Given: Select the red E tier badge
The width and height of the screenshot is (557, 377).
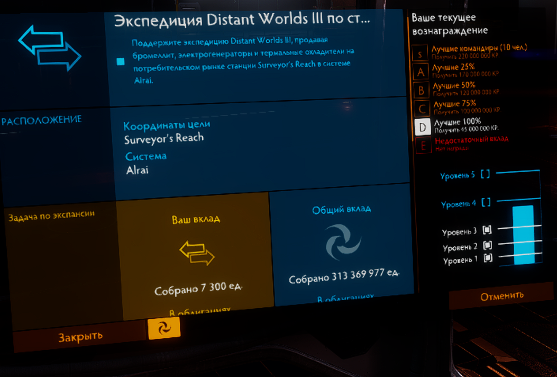Looking at the screenshot, I should coord(423,146).
